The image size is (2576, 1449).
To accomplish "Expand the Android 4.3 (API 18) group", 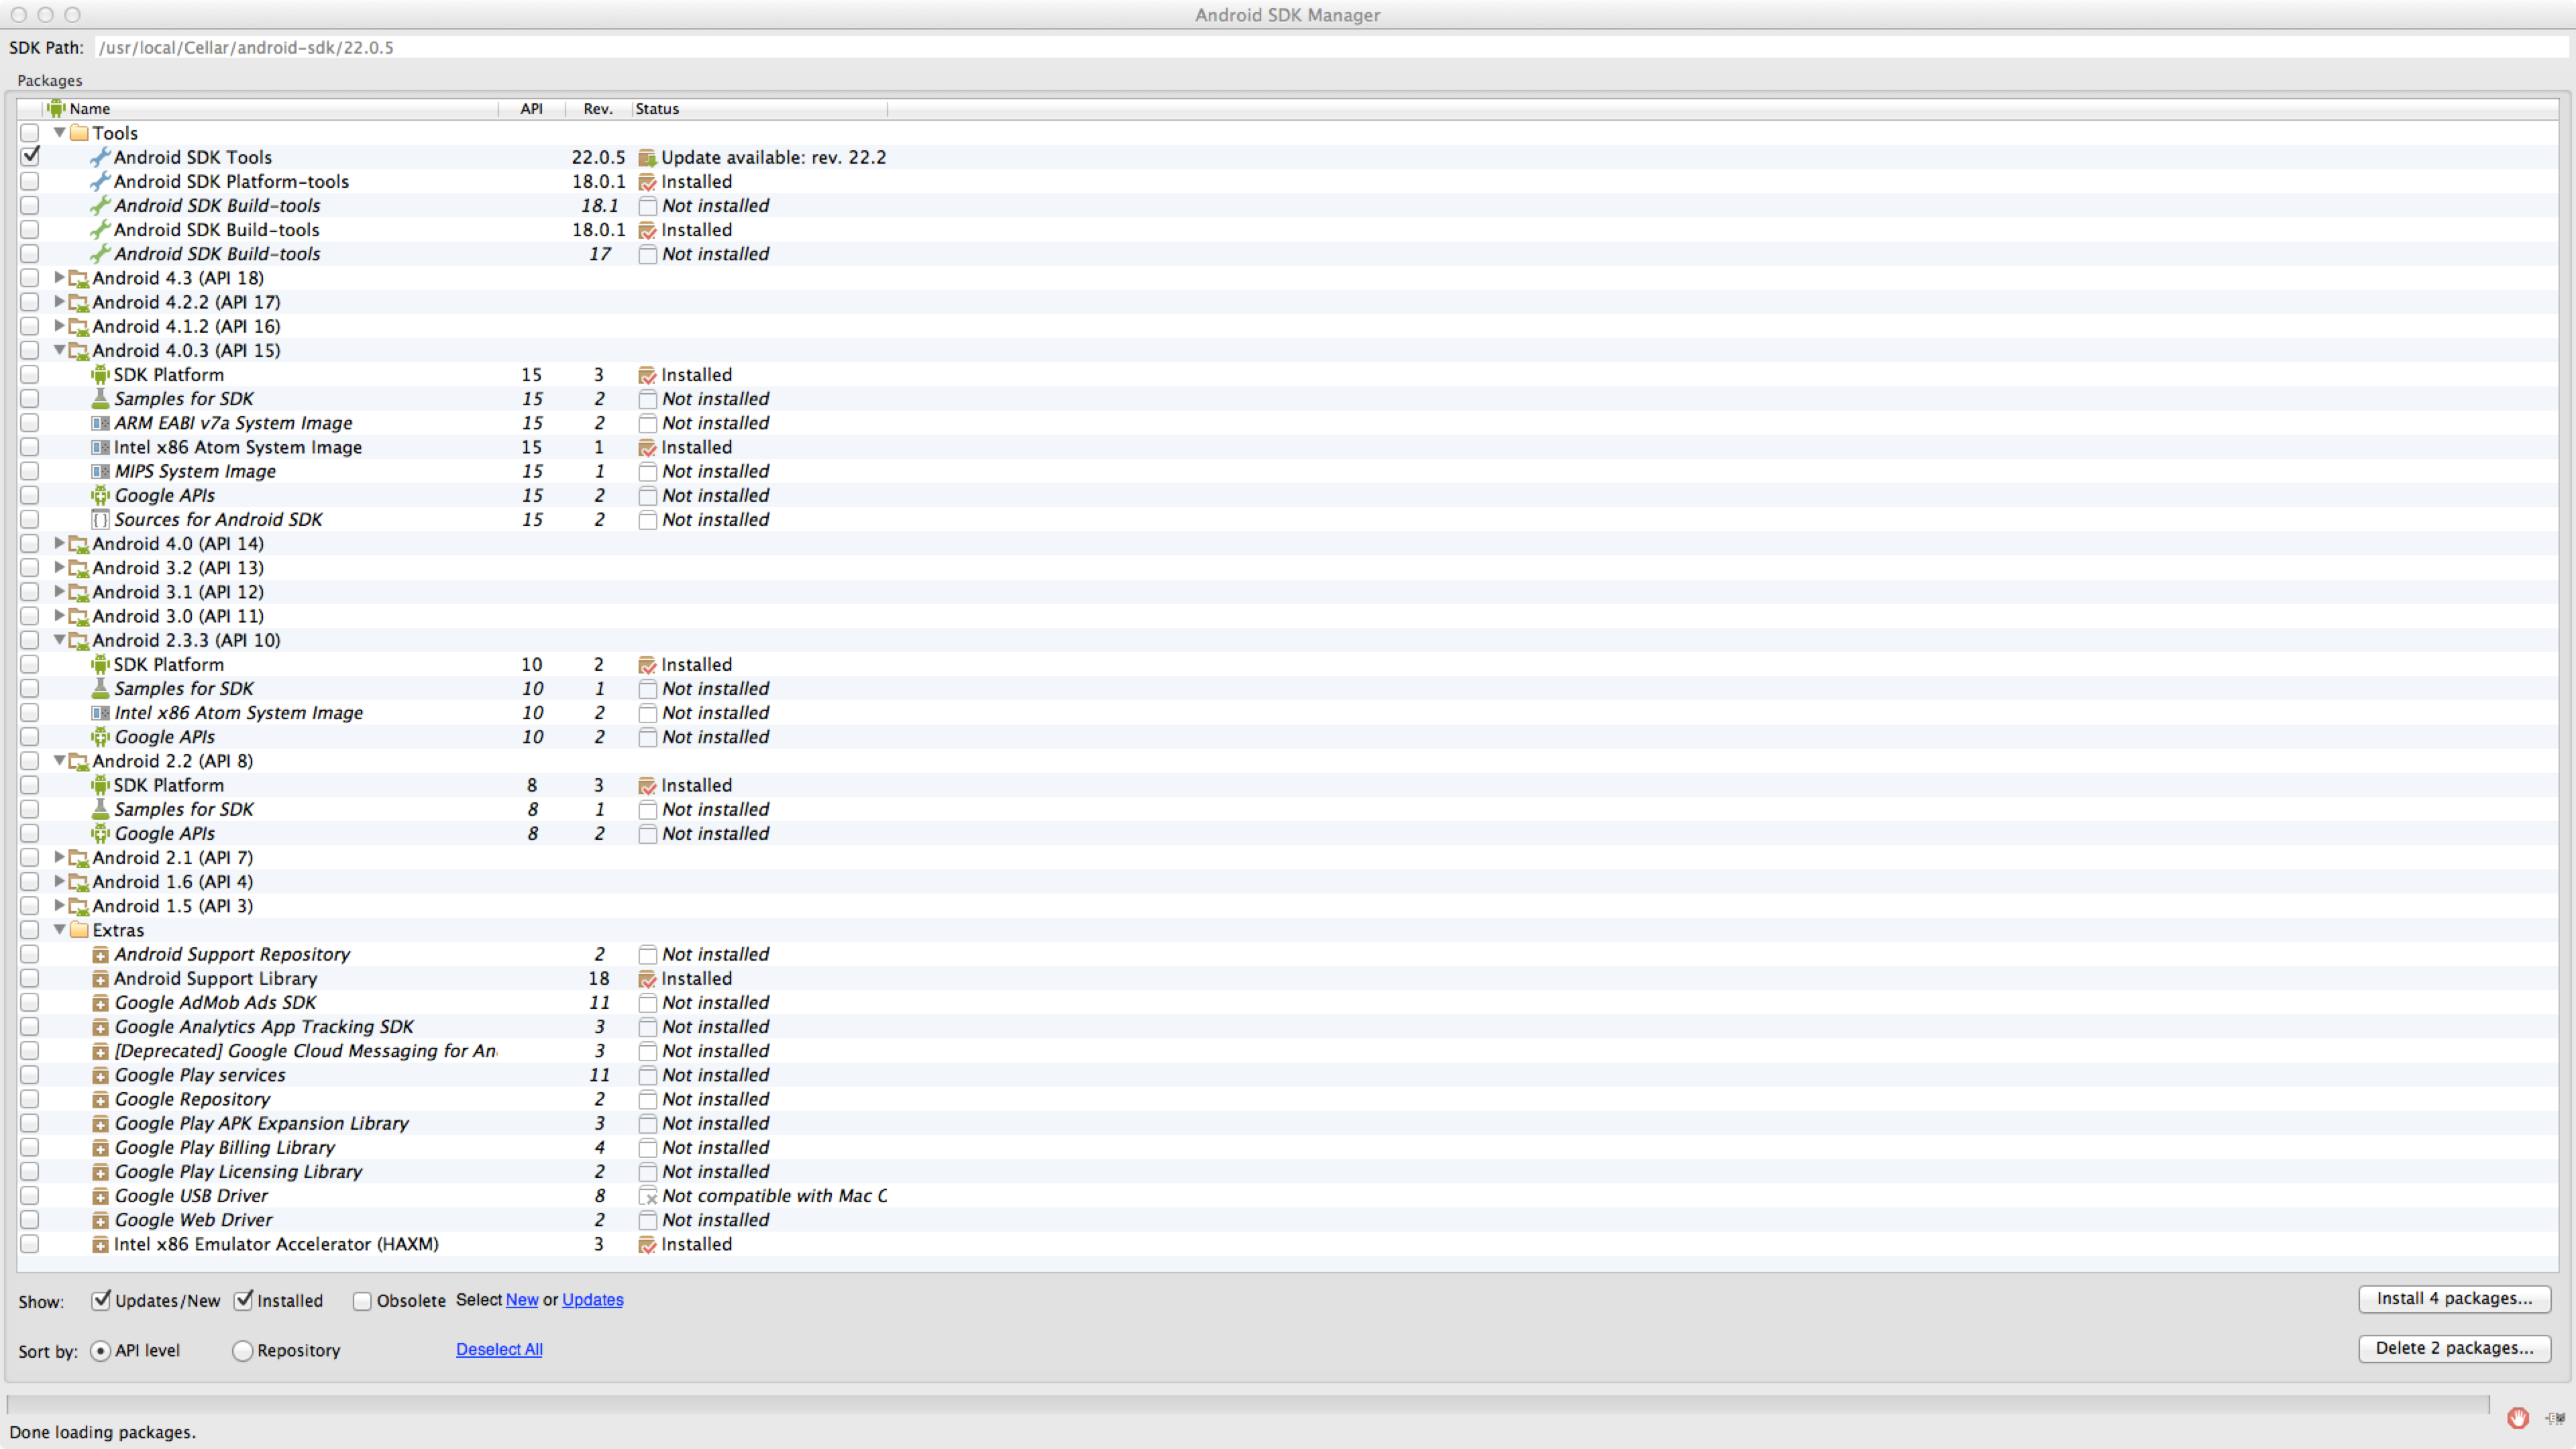I will tap(59, 277).
